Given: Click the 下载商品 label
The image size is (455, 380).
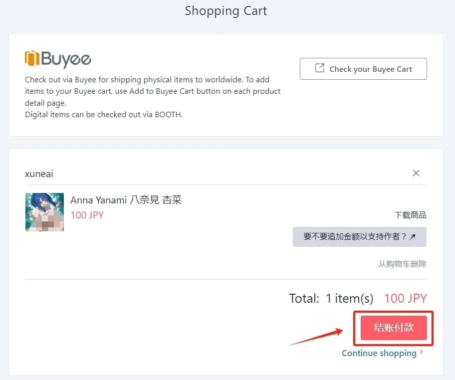Looking at the screenshot, I should 410,215.
